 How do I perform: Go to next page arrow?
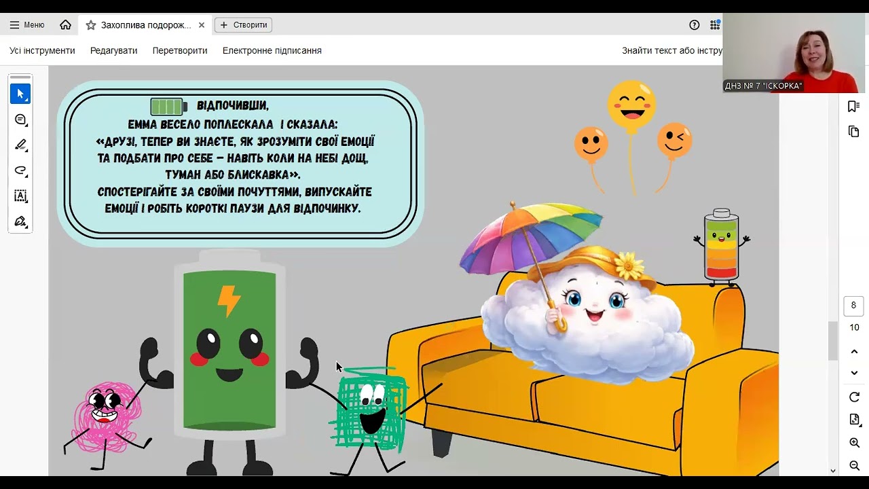point(854,373)
